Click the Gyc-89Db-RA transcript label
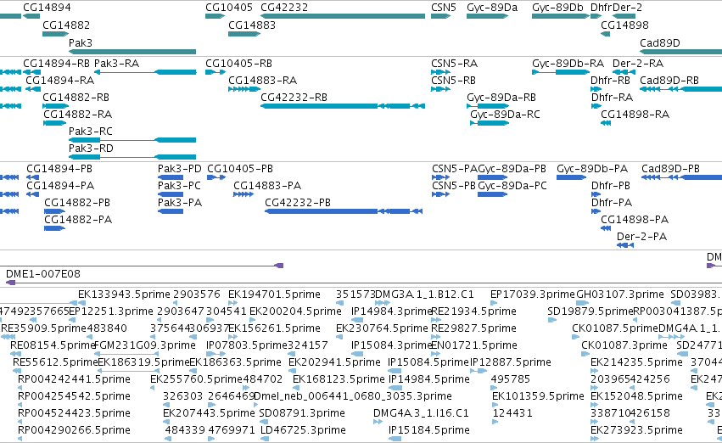The height and width of the screenshot is (443, 722). [568, 63]
